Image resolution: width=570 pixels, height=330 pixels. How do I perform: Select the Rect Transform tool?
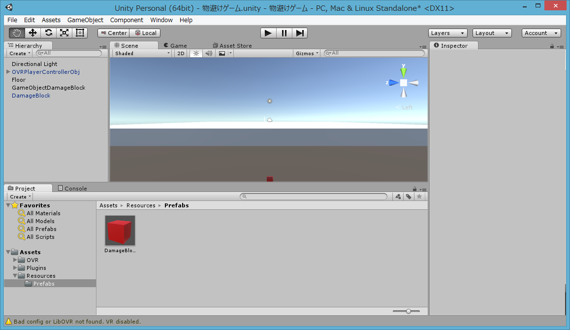click(x=80, y=33)
